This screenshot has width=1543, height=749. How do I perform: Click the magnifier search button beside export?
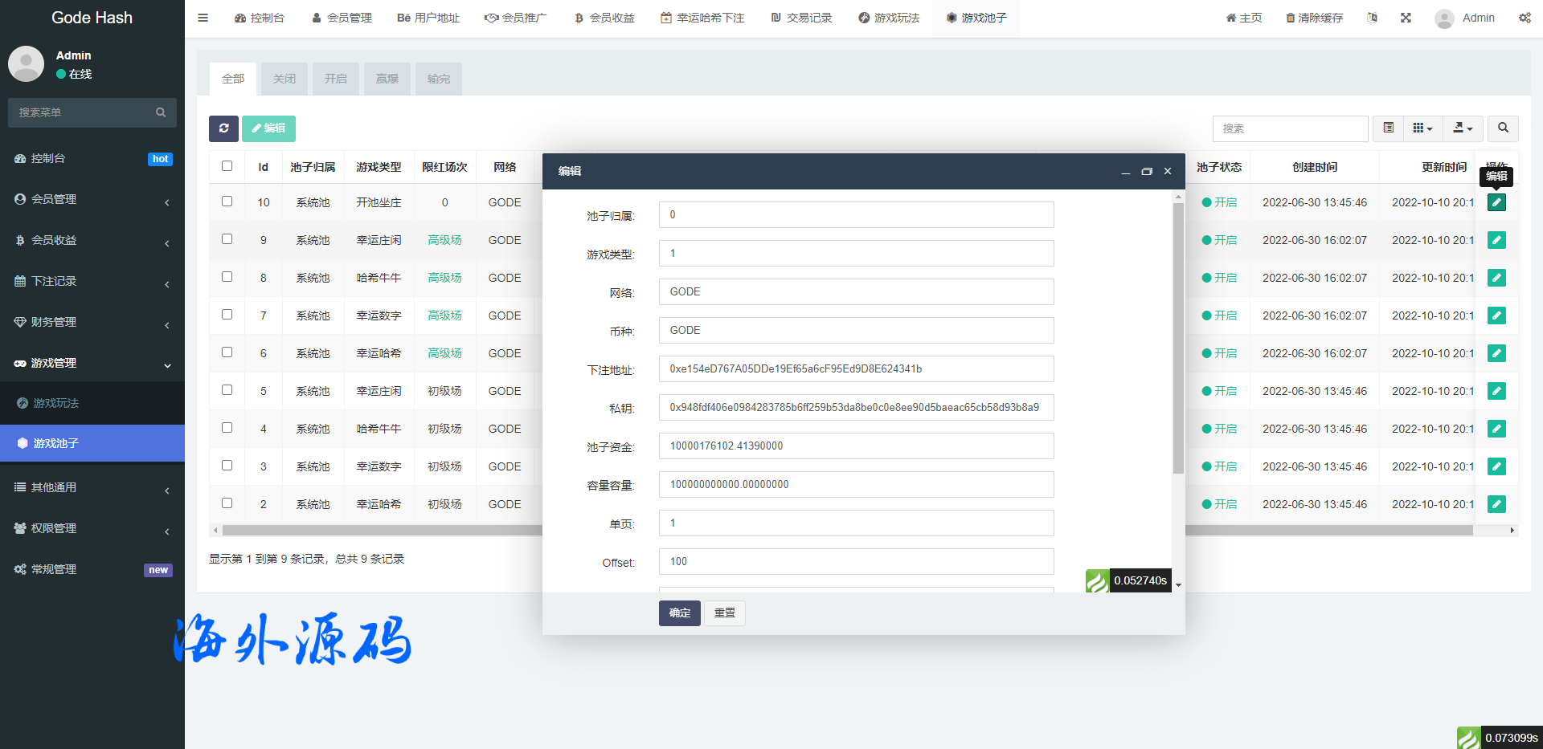click(1503, 128)
